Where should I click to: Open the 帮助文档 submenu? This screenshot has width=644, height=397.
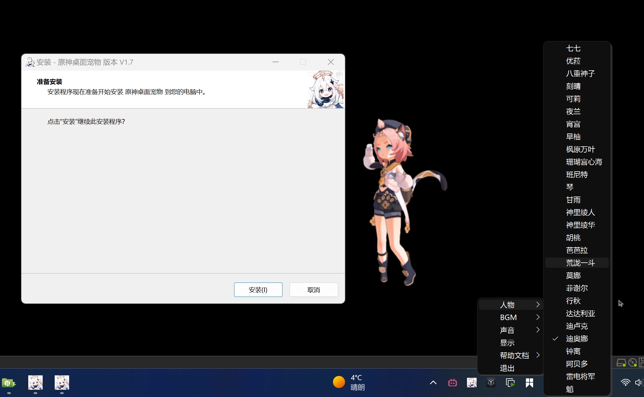514,355
